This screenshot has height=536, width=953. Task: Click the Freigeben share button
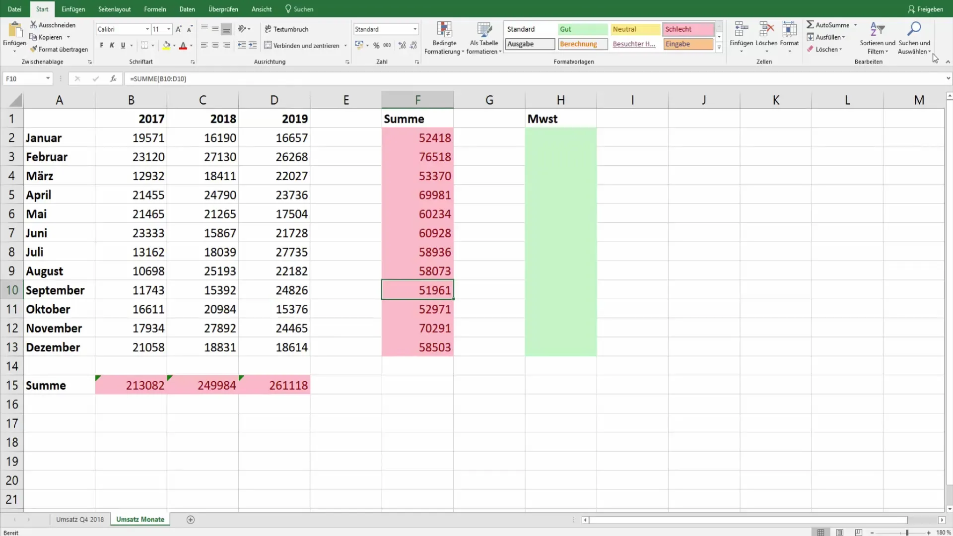925,9
